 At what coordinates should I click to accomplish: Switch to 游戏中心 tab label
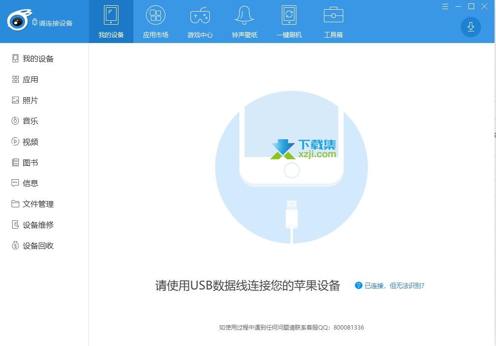point(200,35)
